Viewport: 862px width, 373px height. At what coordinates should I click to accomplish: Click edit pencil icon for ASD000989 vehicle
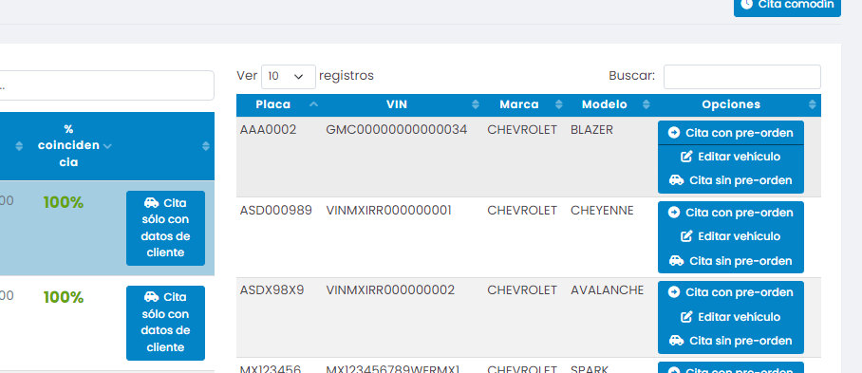pos(686,236)
